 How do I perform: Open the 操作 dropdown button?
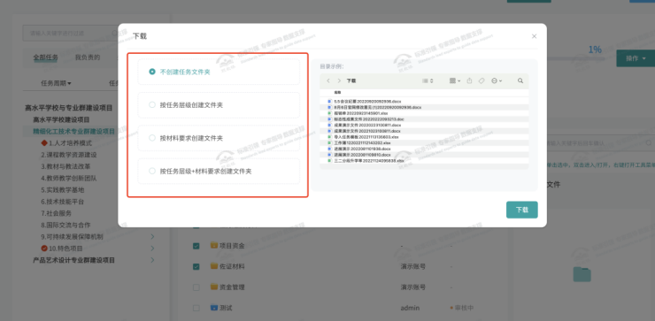point(636,58)
